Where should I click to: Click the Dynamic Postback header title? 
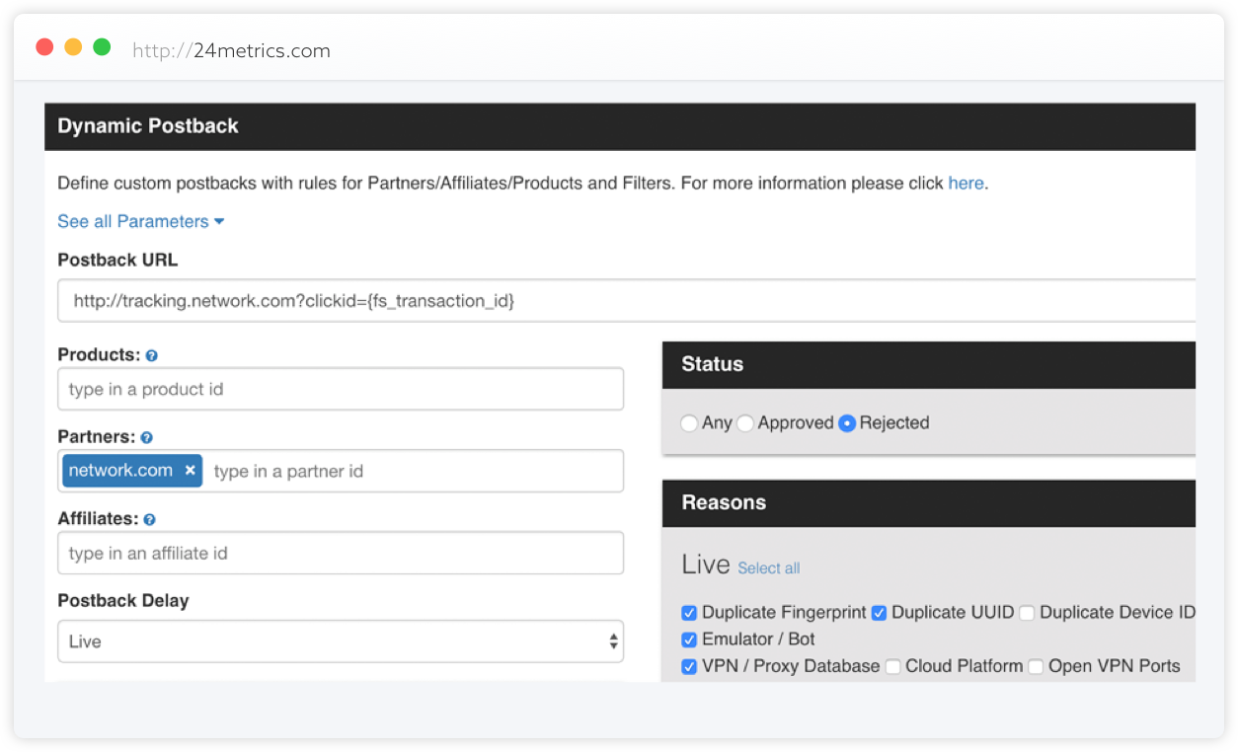(148, 126)
